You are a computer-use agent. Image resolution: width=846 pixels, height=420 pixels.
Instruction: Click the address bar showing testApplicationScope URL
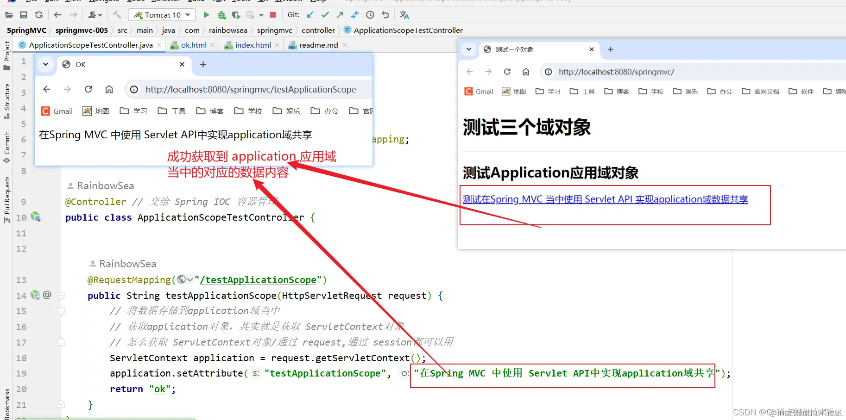pos(250,89)
